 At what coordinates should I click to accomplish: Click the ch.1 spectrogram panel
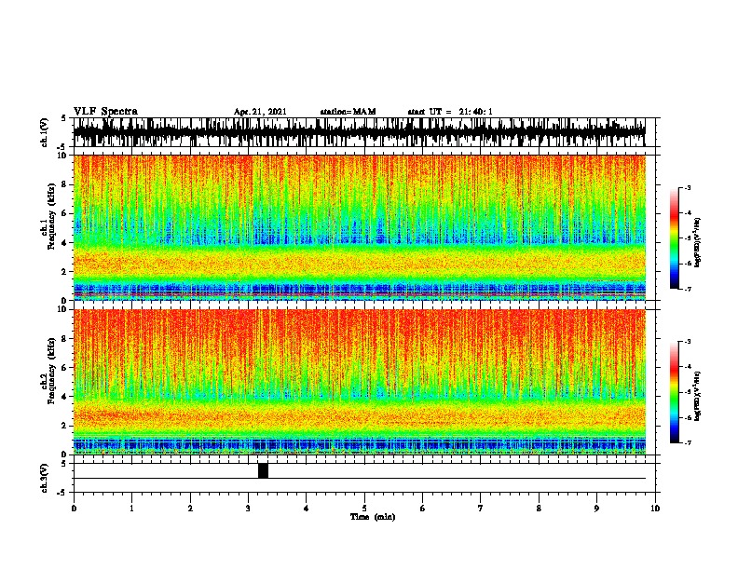[x=360, y=227]
